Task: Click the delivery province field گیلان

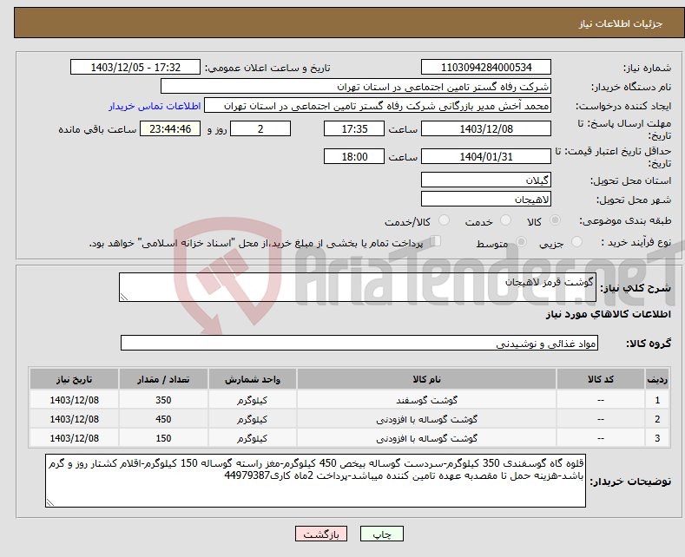Action: coord(486,180)
